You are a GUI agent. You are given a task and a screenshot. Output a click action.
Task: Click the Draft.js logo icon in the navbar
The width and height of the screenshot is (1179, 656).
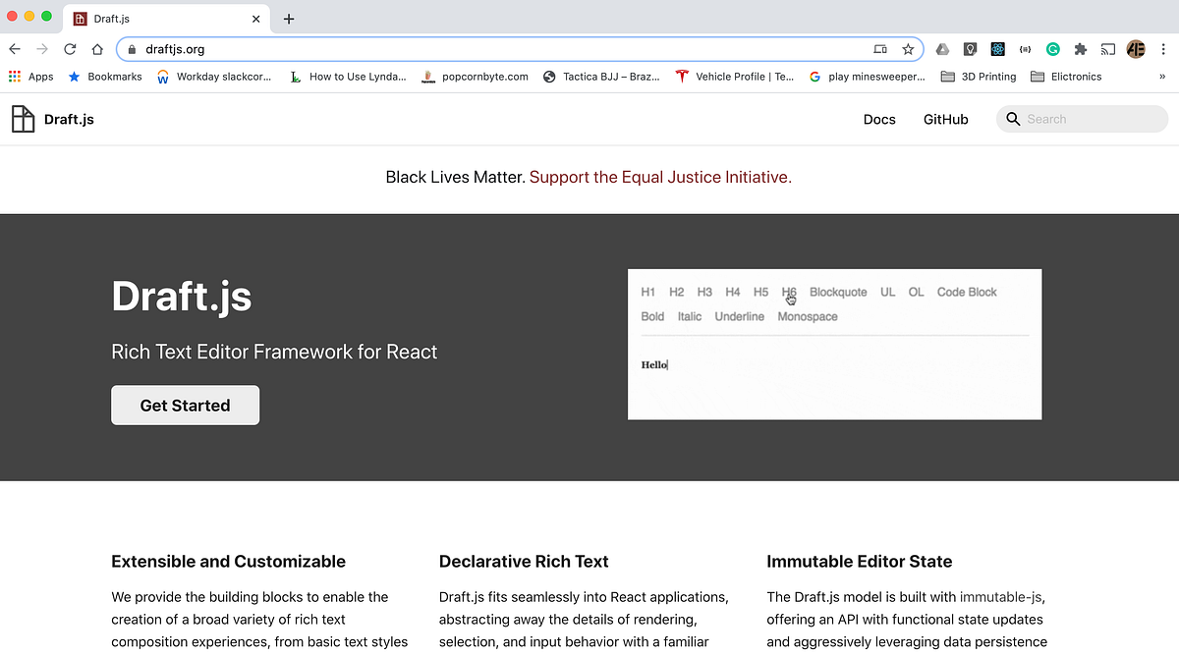pos(24,118)
